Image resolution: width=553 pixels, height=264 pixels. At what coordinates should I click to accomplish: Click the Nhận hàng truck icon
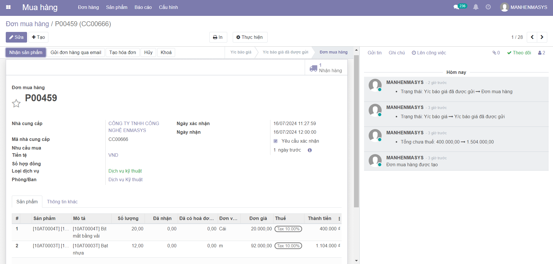313,68
